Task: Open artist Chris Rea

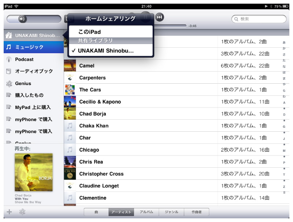Action: (177, 162)
